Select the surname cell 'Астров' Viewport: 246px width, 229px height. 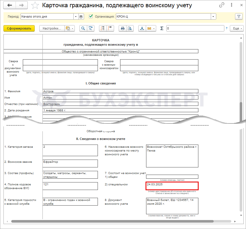click(x=120, y=91)
